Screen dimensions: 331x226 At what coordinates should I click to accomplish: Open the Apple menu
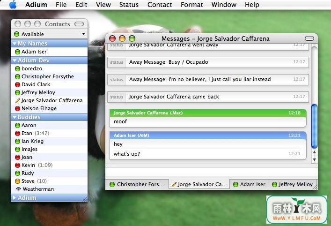click(x=13, y=4)
